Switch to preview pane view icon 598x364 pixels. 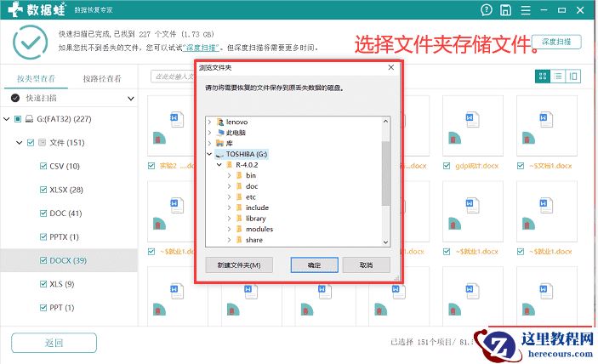[x=573, y=77]
